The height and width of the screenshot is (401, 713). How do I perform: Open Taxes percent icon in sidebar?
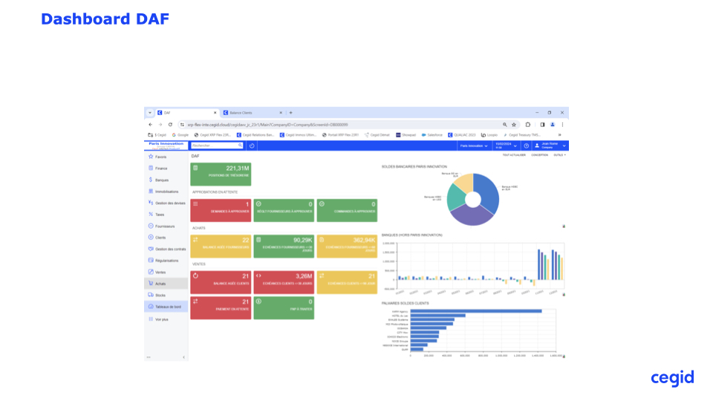(151, 214)
